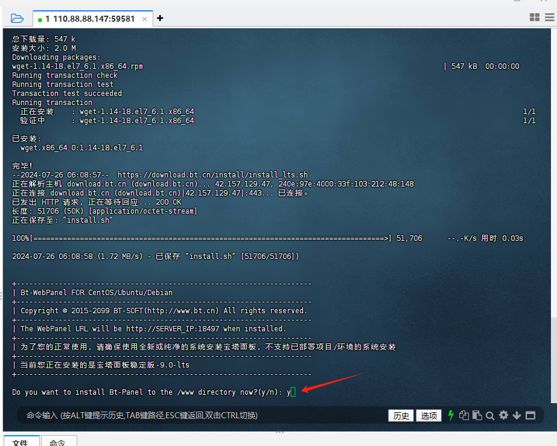The height and width of the screenshot is (446, 557).
Task: Close the 110.88.88.147:59581 session tab
Action: pos(145,19)
